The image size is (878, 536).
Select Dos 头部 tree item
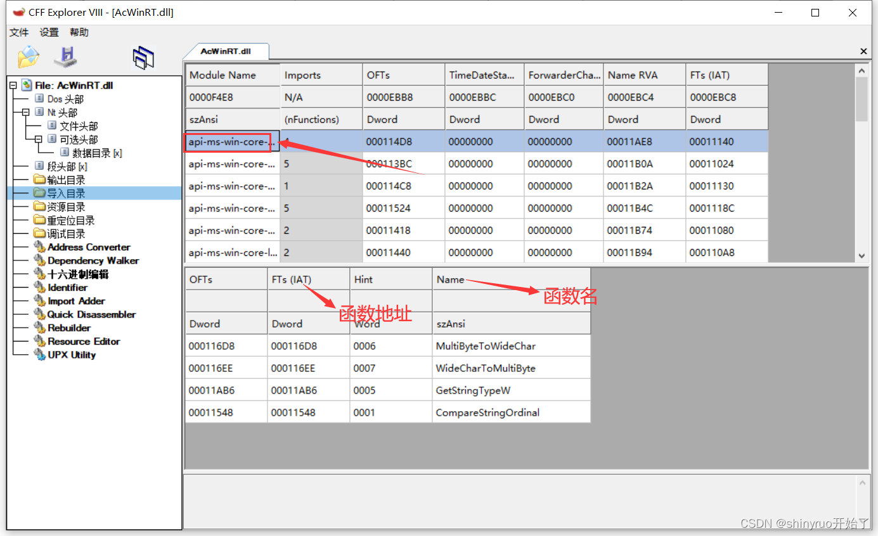coord(65,99)
